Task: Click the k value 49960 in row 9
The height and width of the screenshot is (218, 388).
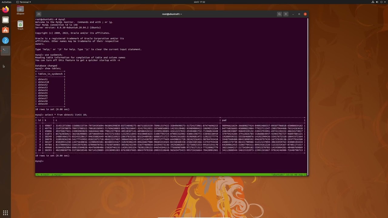Action: pos(48,147)
